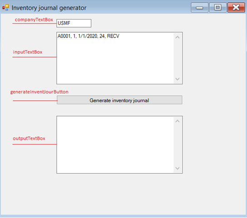Click the input box's scroll-down arrow
Image resolution: width=247 pixels, height=218 pixels.
tap(178, 79)
